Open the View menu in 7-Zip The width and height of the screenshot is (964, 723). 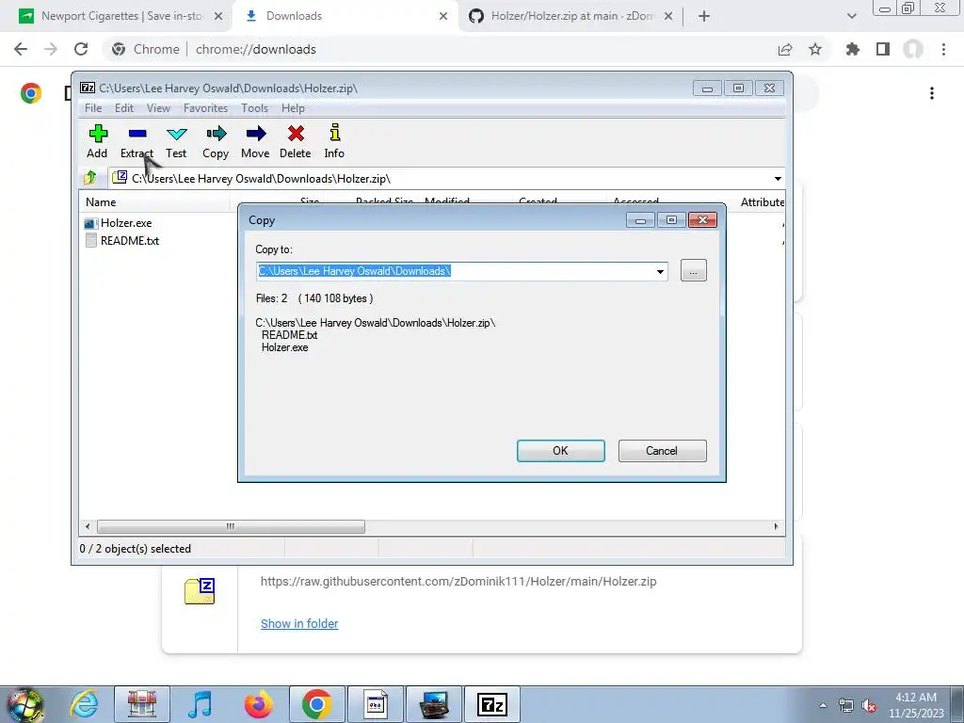(x=158, y=108)
